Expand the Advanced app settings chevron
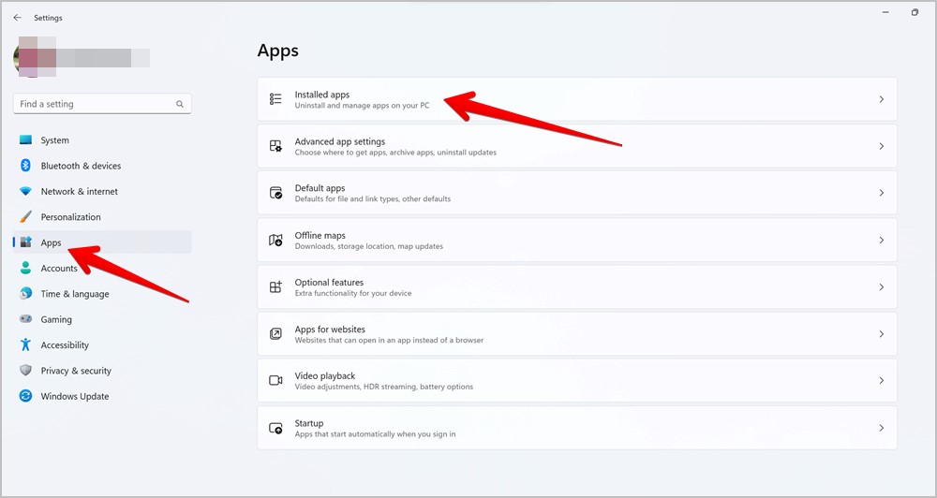937x498 pixels. (882, 146)
